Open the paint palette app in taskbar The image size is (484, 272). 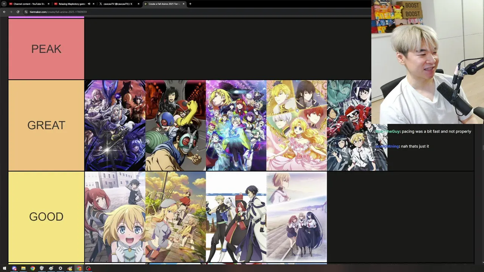tap(51, 268)
